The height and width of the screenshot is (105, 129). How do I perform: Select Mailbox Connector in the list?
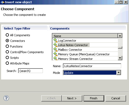pyautogui.click(x=85, y=50)
